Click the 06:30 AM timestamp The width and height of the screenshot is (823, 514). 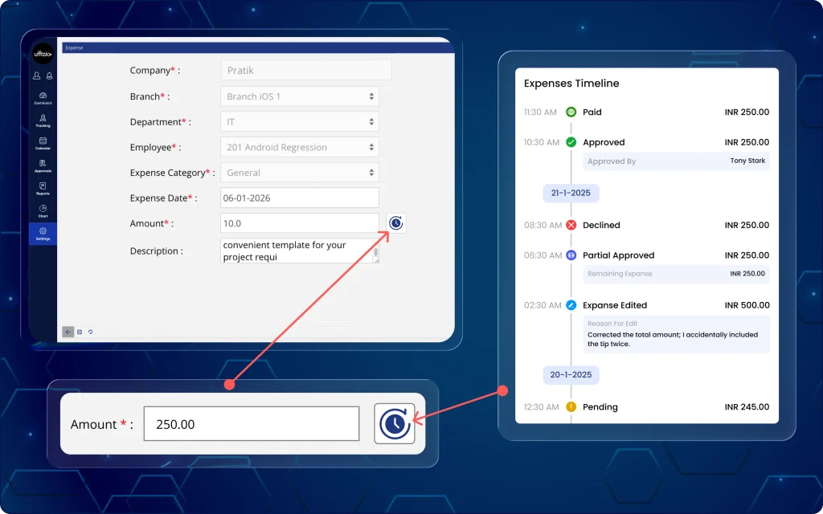pos(543,256)
